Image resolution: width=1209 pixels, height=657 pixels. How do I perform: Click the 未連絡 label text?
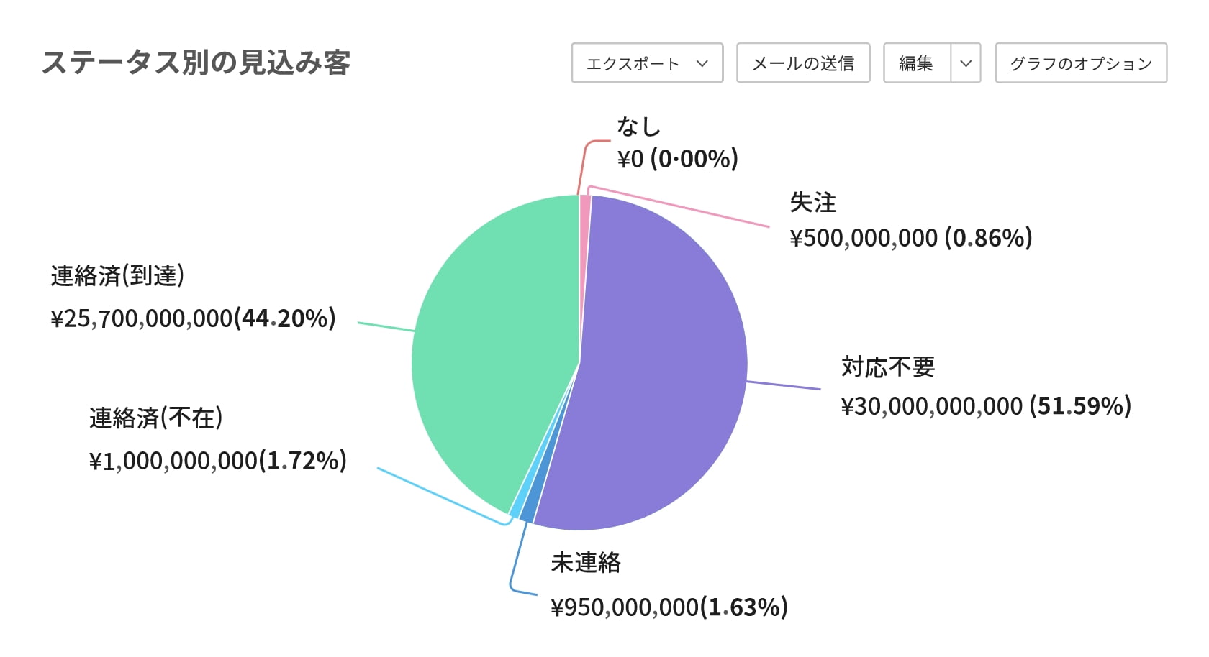coord(586,563)
